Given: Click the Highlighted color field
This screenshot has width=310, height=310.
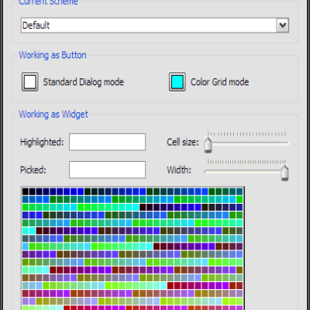Looking at the screenshot, I should 107,142.
